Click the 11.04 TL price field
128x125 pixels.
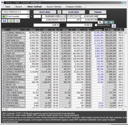click(x=79, y=25)
